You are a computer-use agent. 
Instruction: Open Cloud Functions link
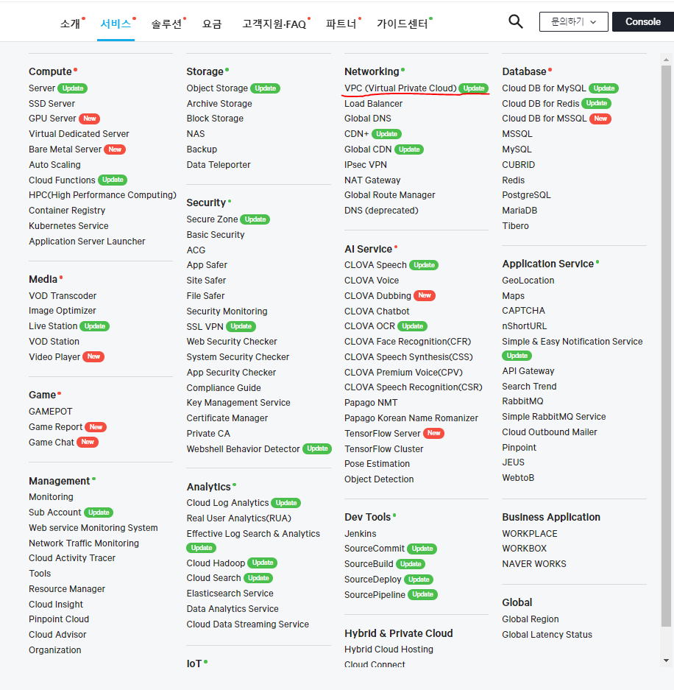62,180
